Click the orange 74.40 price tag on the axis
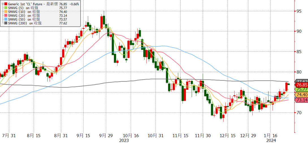308x143 pixels. [x=301, y=95]
